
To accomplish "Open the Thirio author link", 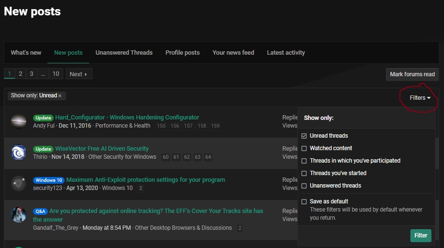I will pos(40,157).
